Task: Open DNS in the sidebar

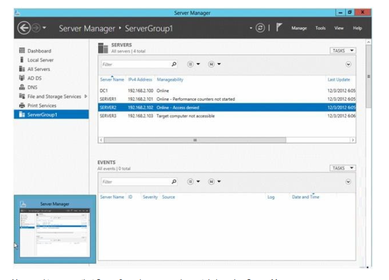Action: [33, 88]
